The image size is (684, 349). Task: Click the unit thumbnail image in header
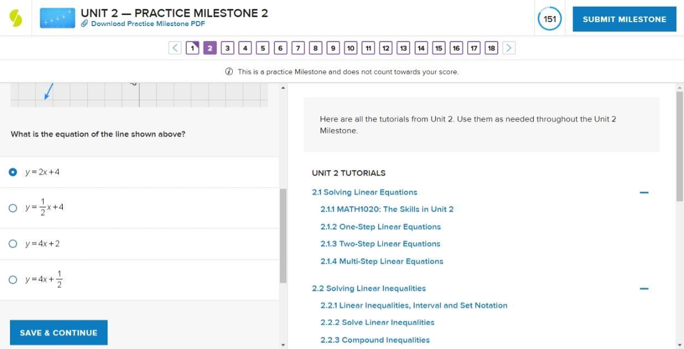[57, 18]
